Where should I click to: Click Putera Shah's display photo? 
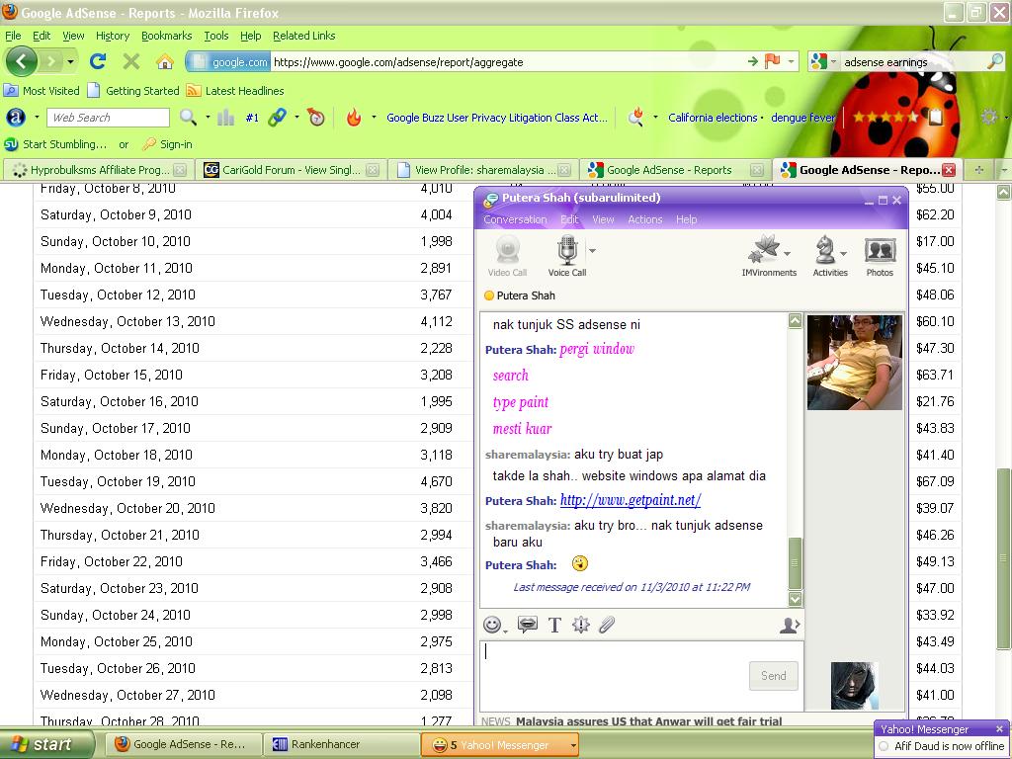[x=855, y=363]
